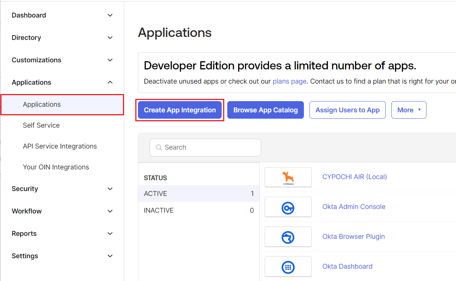
Task: Open Your OIN Integrations page
Action: pos(56,167)
